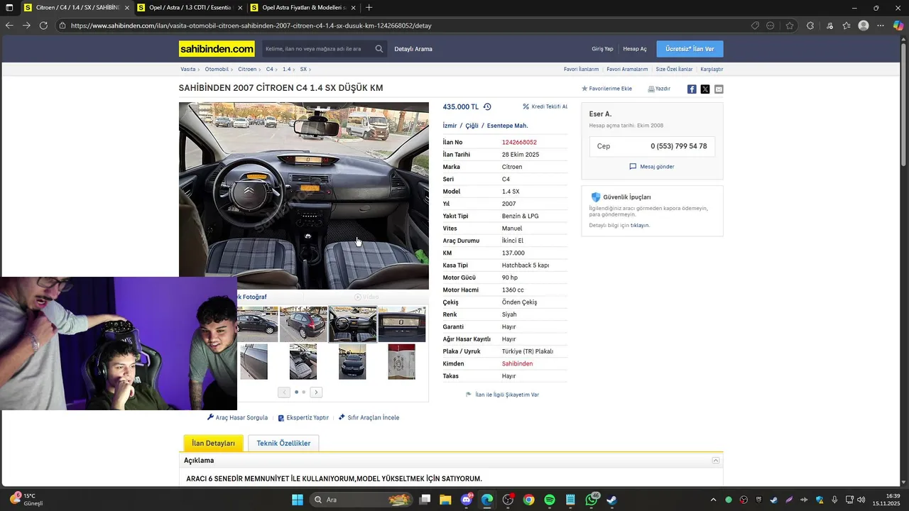Viewport: 909px width, 511px height.
Task: Click the search magnifier icon
Action: [379, 49]
